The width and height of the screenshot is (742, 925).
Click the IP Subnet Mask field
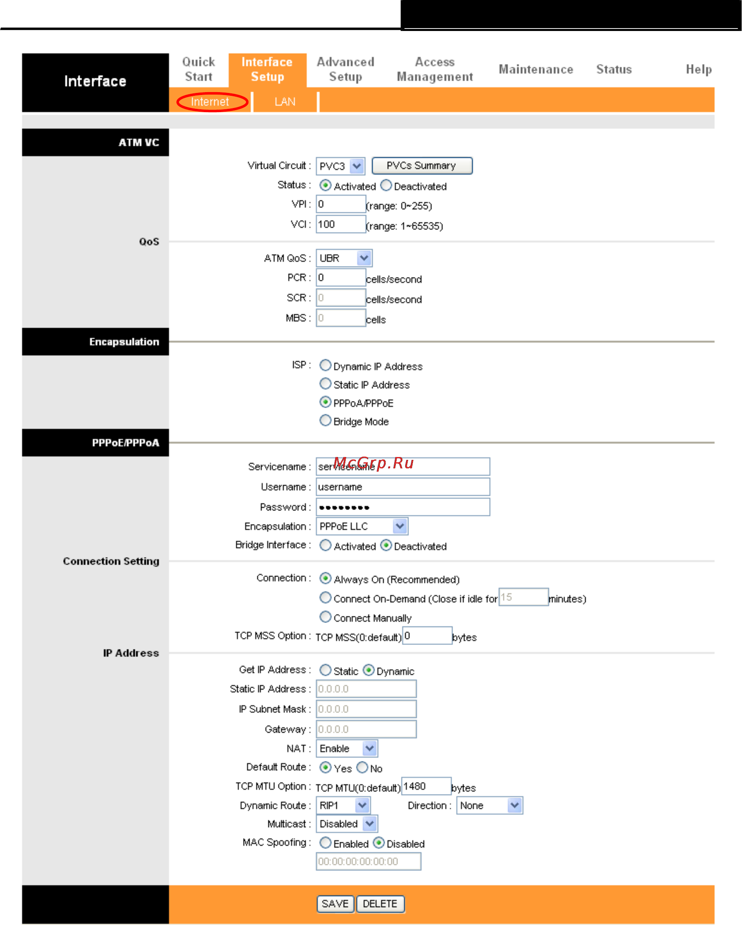coord(366,709)
